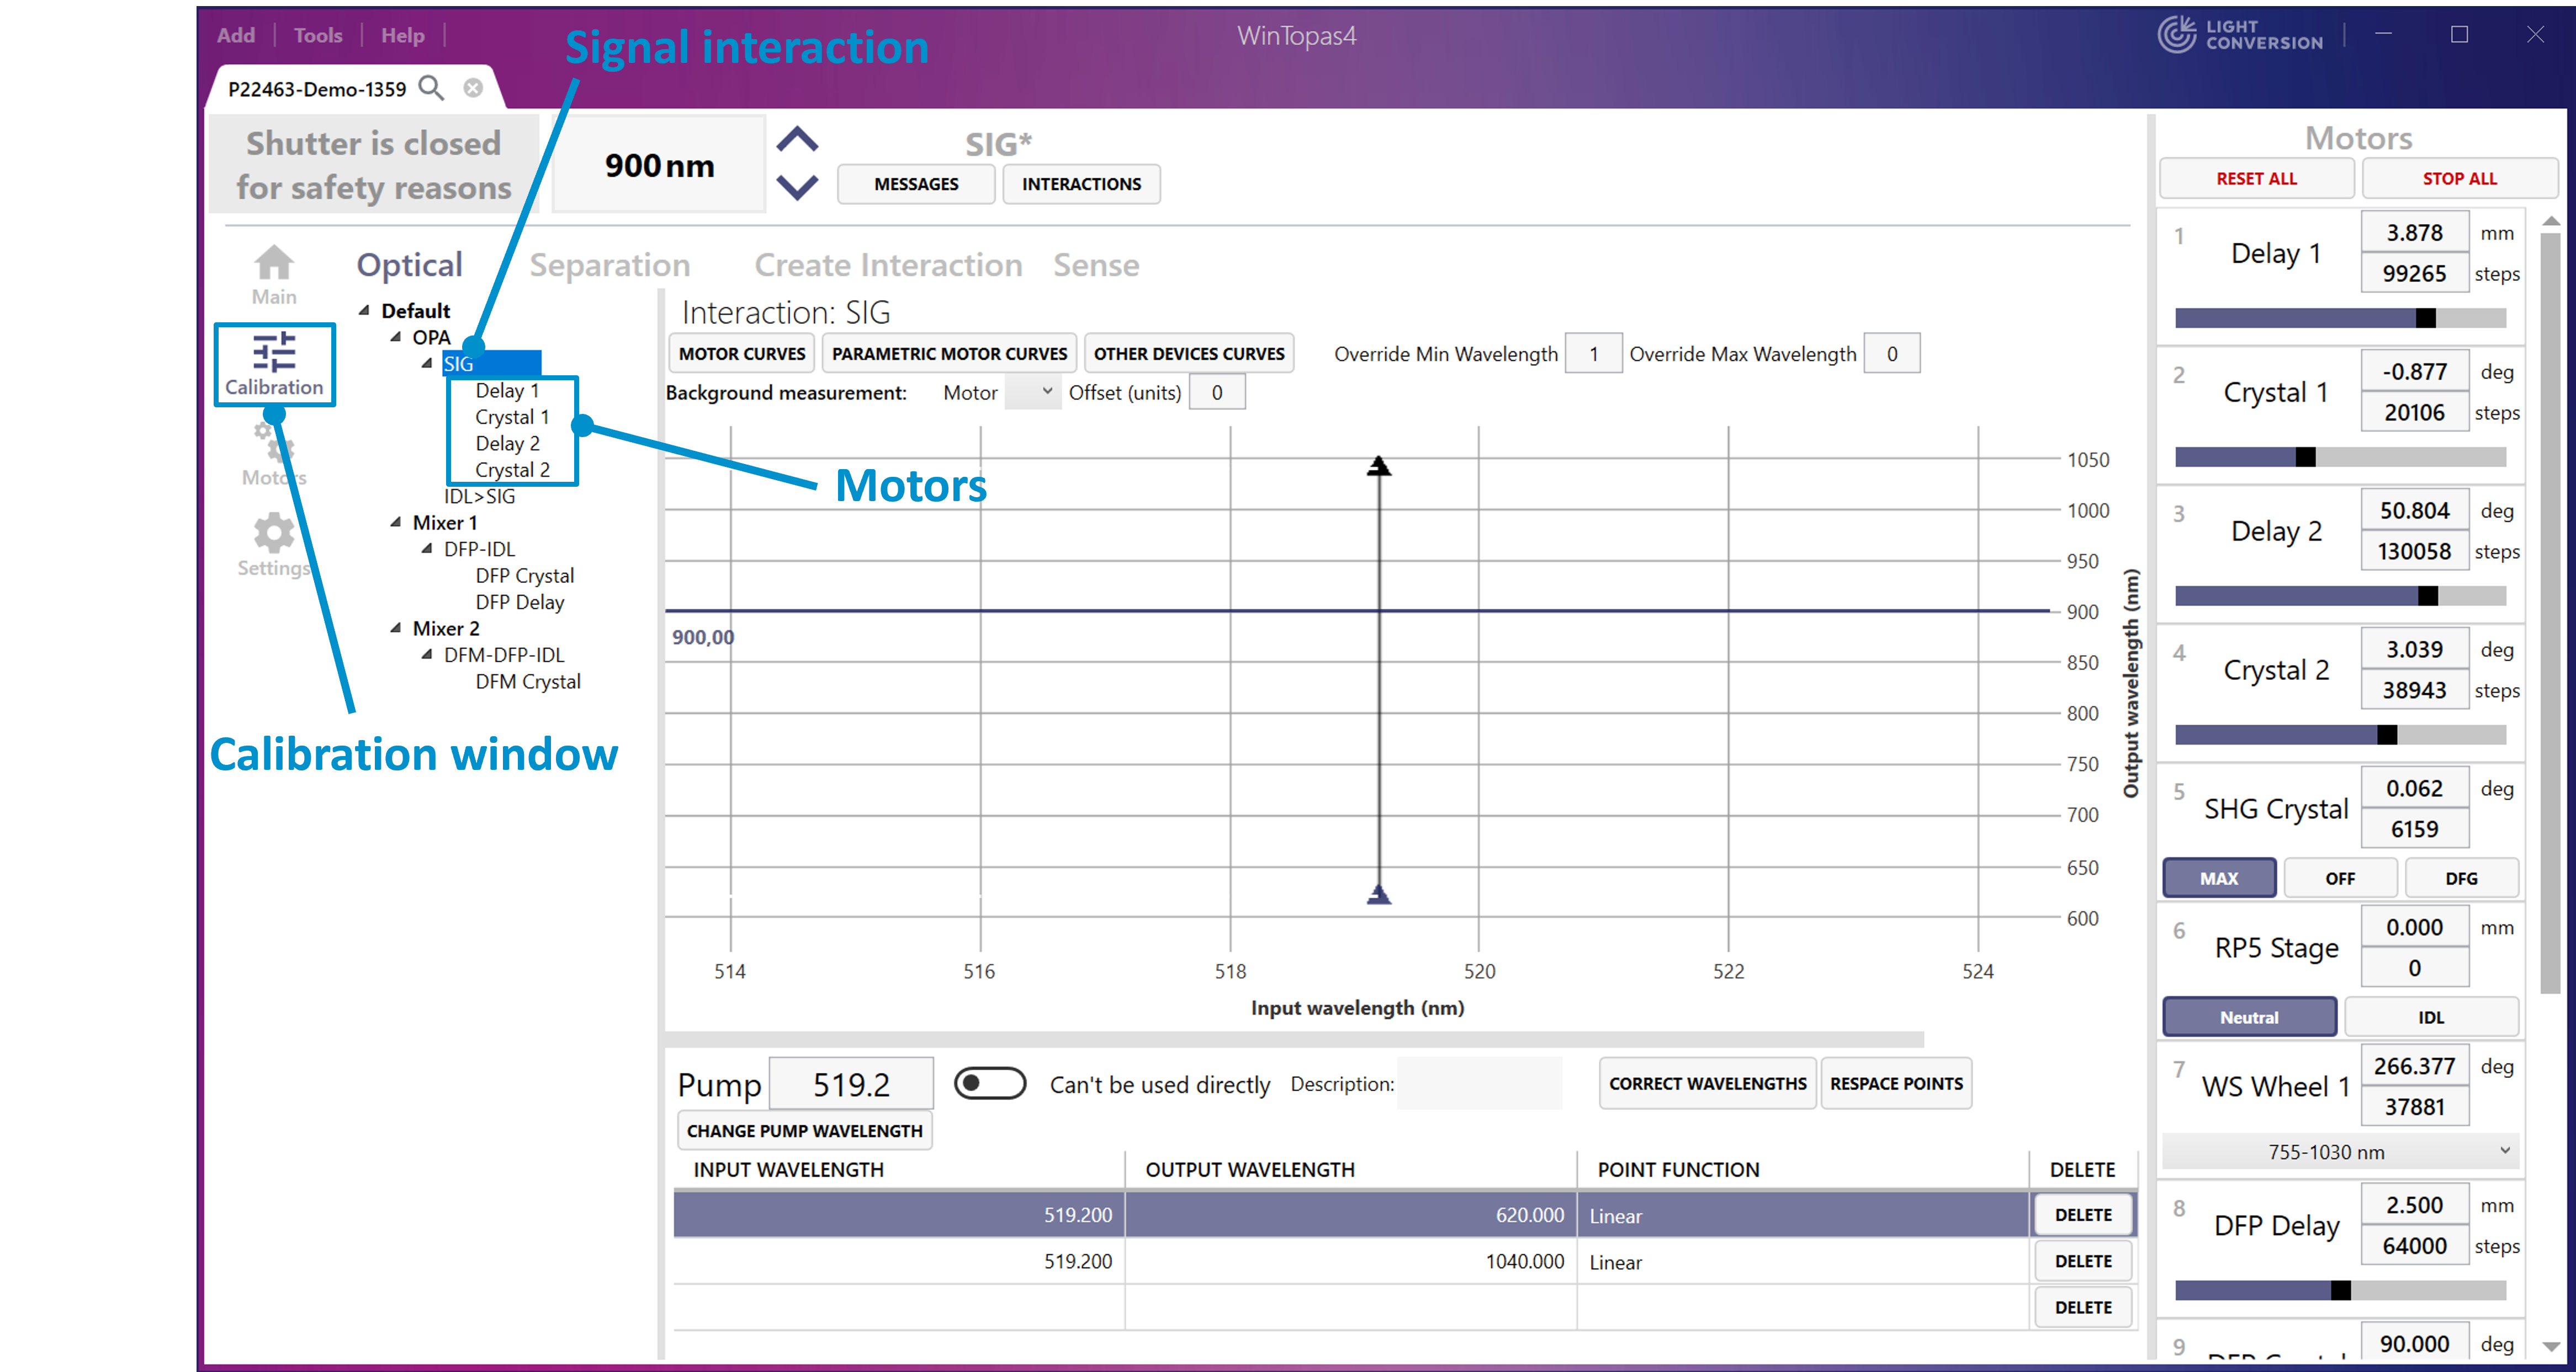
Task: Open the WS Wheel 1 range dropdown
Action: click(2339, 1151)
